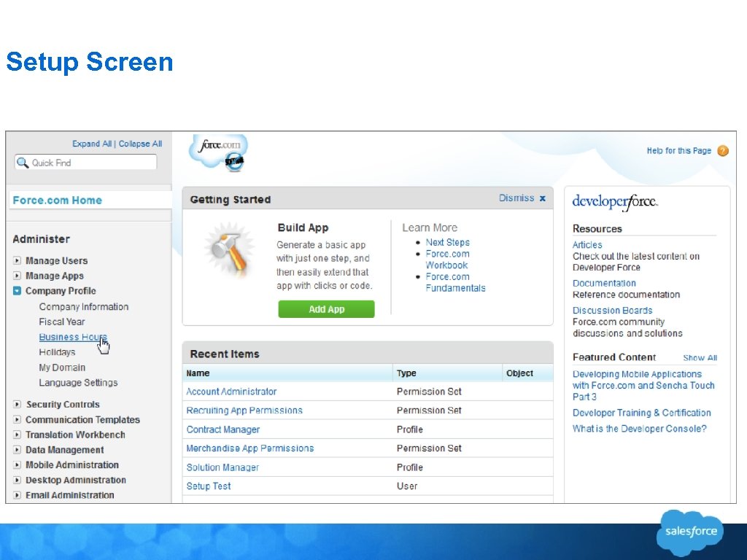Click the Email Administration label

point(69,495)
